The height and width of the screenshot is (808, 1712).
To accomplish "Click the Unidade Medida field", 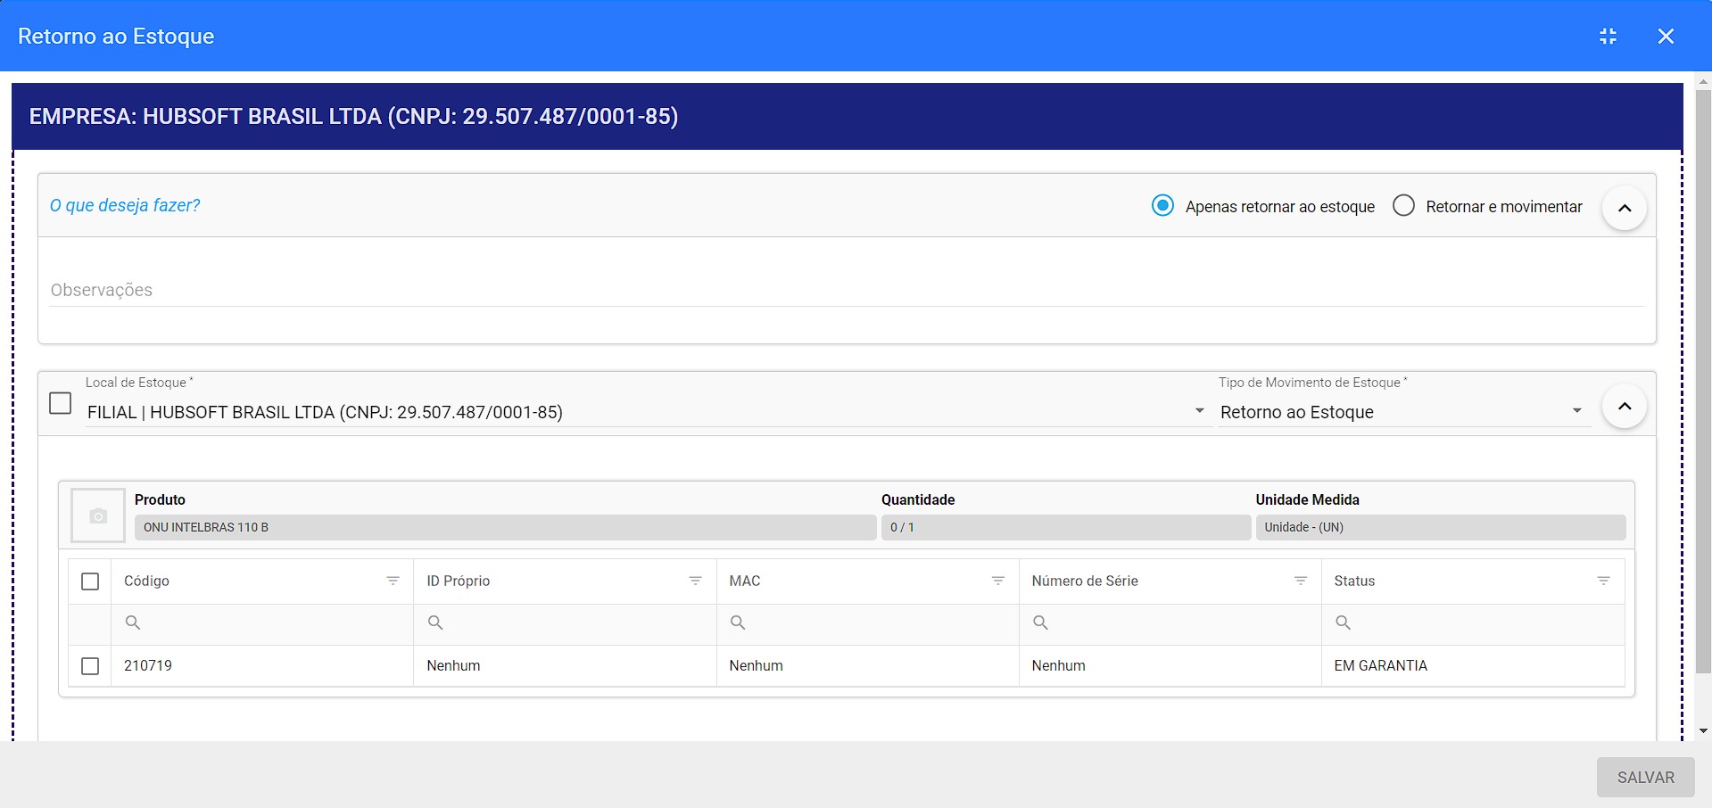I will pyautogui.click(x=1440, y=527).
